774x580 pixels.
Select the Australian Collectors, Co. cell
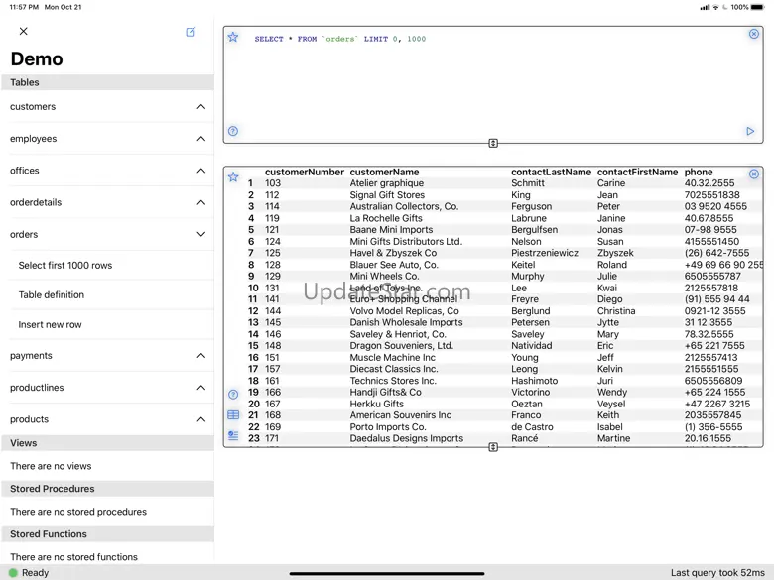[404, 206]
